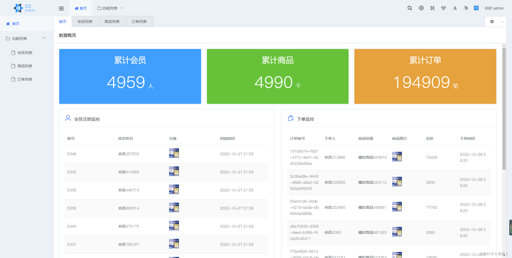Click the document icon for 会员列表

point(13,53)
